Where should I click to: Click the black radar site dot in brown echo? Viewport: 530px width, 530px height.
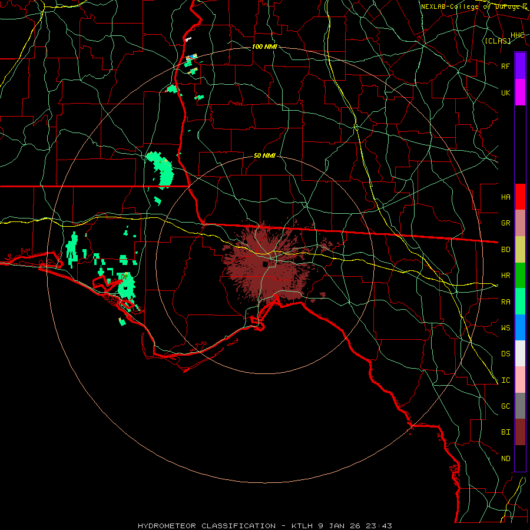click(x=265, y=264)
